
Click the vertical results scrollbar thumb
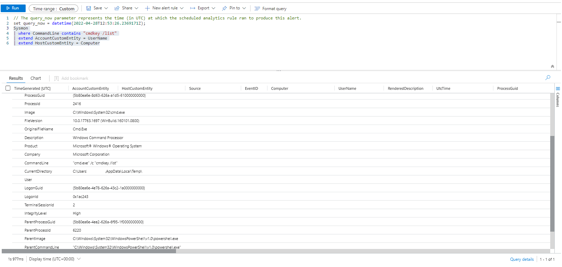(x=552, y=184)
